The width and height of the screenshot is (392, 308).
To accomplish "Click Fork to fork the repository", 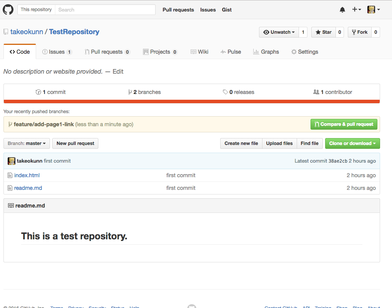I will tap(359, 32).
